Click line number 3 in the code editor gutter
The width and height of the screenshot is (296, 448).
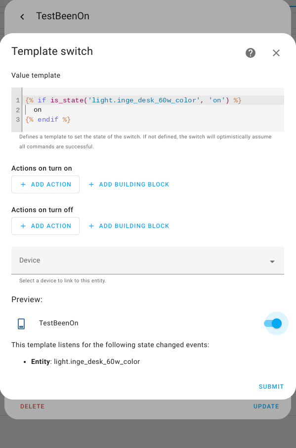tap(17, 119)
